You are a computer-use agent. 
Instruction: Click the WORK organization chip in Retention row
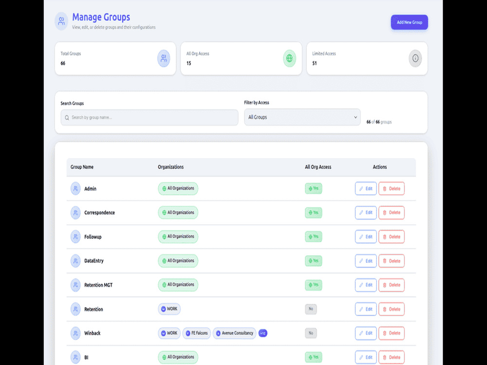click(169, 309)
